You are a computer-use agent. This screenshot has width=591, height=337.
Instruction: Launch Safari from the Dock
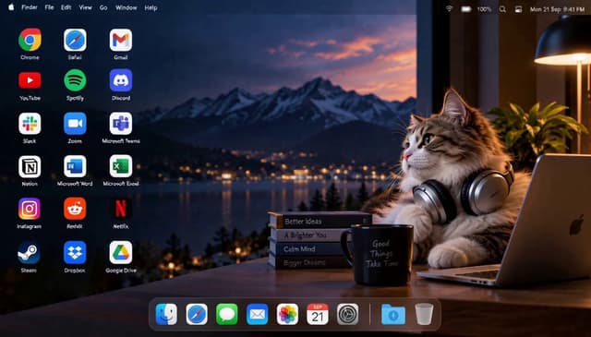coord(197,314)
